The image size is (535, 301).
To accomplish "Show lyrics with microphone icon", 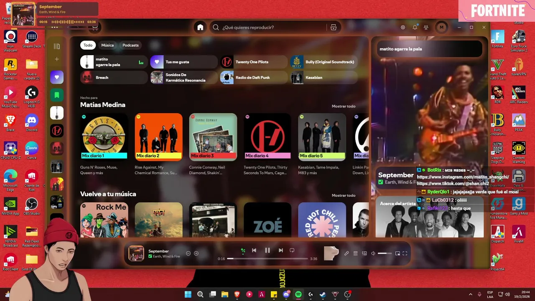I will (346, 253).
